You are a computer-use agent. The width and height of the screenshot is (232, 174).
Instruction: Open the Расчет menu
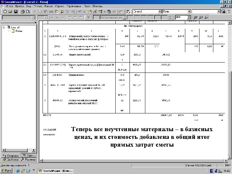coord(49,6)
